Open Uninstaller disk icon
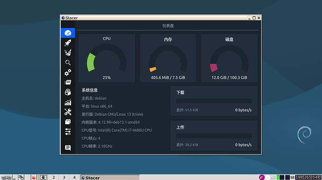Image resolution: width=322 pixels, height=180 pixels. click(x=68, y=92)
